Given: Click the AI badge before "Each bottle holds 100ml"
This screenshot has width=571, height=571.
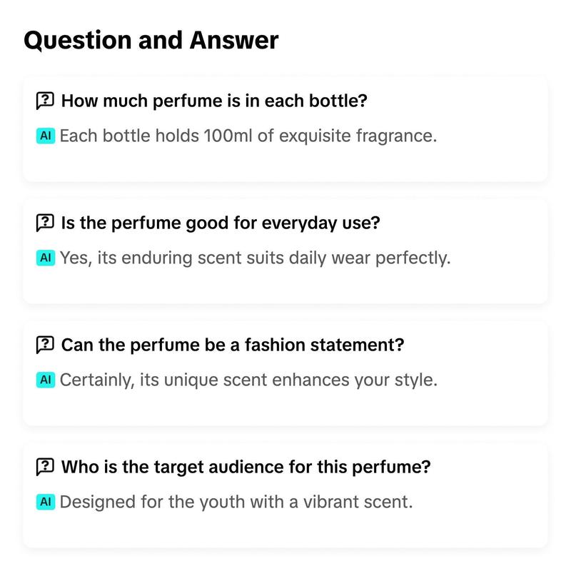Looking at the screenshot, I should point(46,136).
